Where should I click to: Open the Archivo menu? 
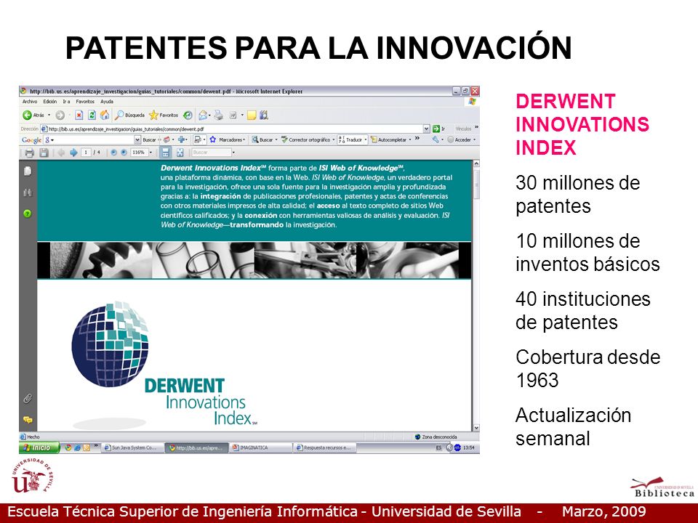click(x=30, y=102)
